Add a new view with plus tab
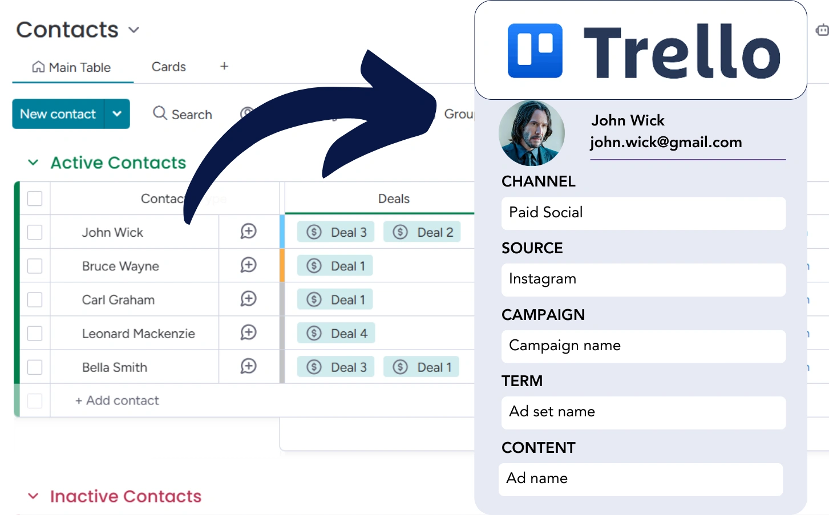This screenshot has width=829, height=515. (x=224, y=66)
